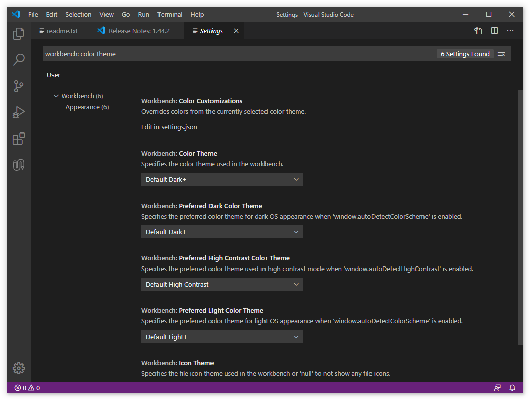Collapse the Workbench (6) tree node
This screenshot has width=530, height=400.
tap(56, 96)
